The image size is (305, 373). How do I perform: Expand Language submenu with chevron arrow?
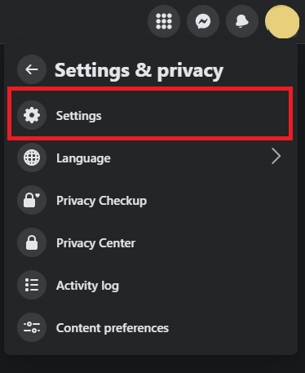(x=276, y=157)
